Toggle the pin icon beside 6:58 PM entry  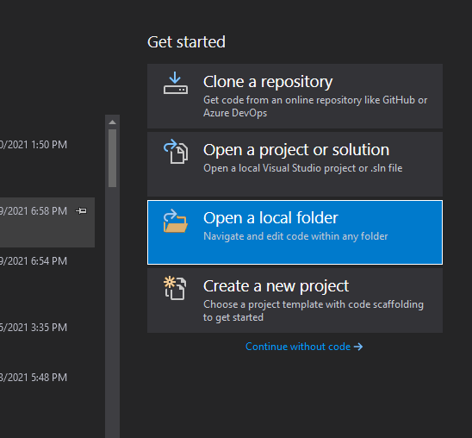[x=81, y=211]
